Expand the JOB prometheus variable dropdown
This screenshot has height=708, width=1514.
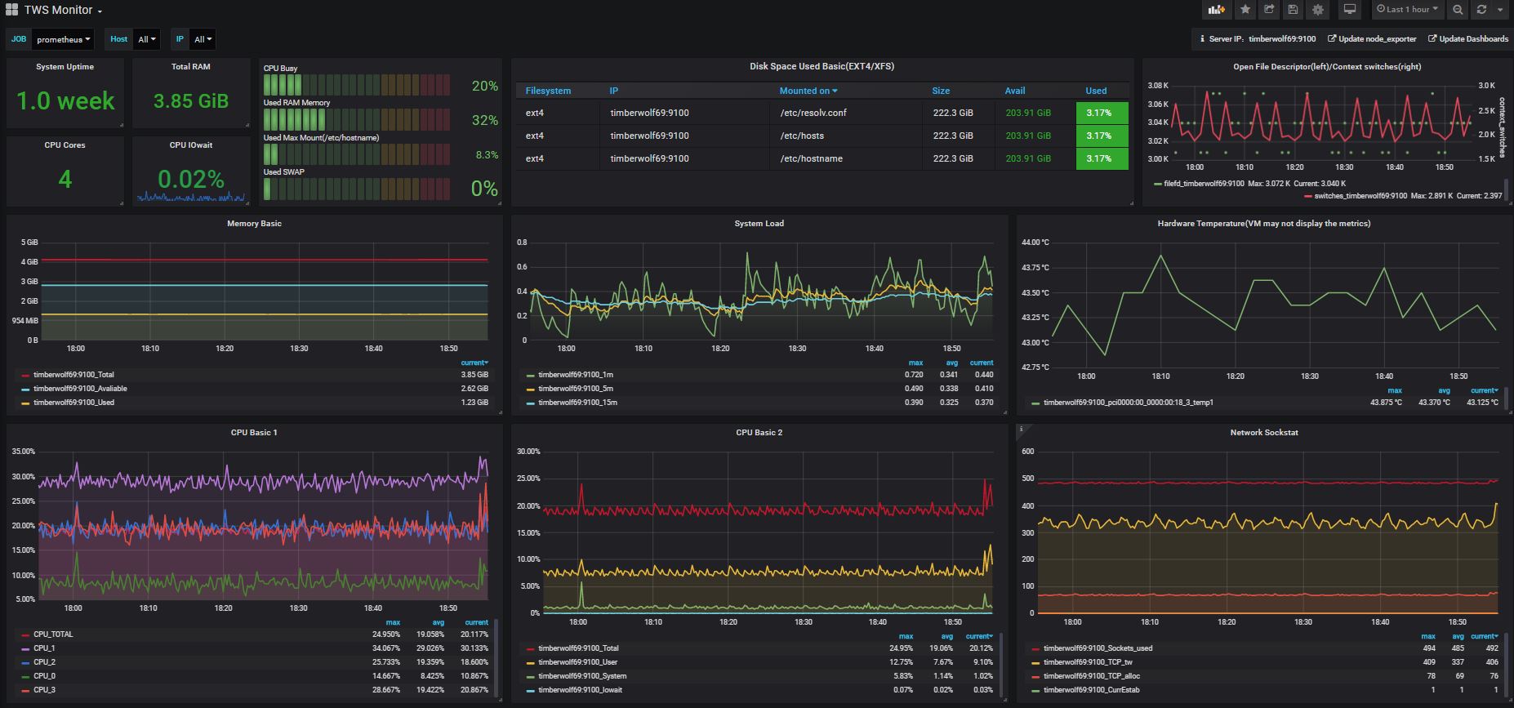pos(62,39)
